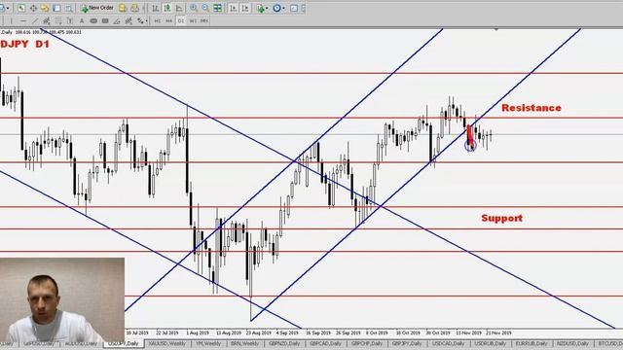Switch to the MN timeframe
The image size is (623, 350).
(x=203, y=20)
